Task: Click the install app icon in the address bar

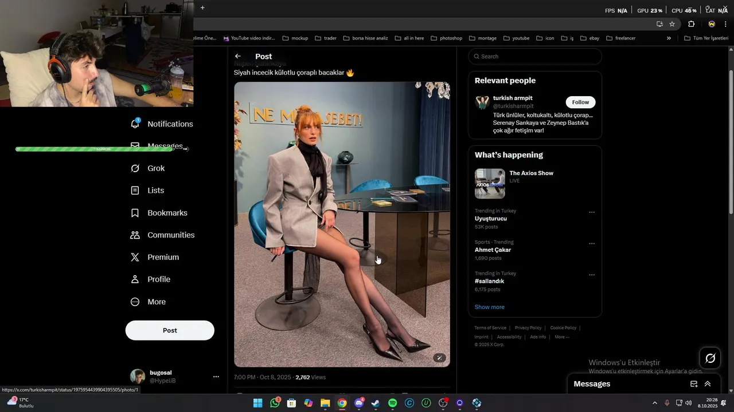Action: pos(659,24)
